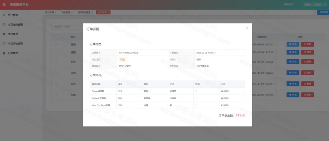329x141 pixels.
Task: Click the 创建时间 column header
Action: [x=262, y=37]
